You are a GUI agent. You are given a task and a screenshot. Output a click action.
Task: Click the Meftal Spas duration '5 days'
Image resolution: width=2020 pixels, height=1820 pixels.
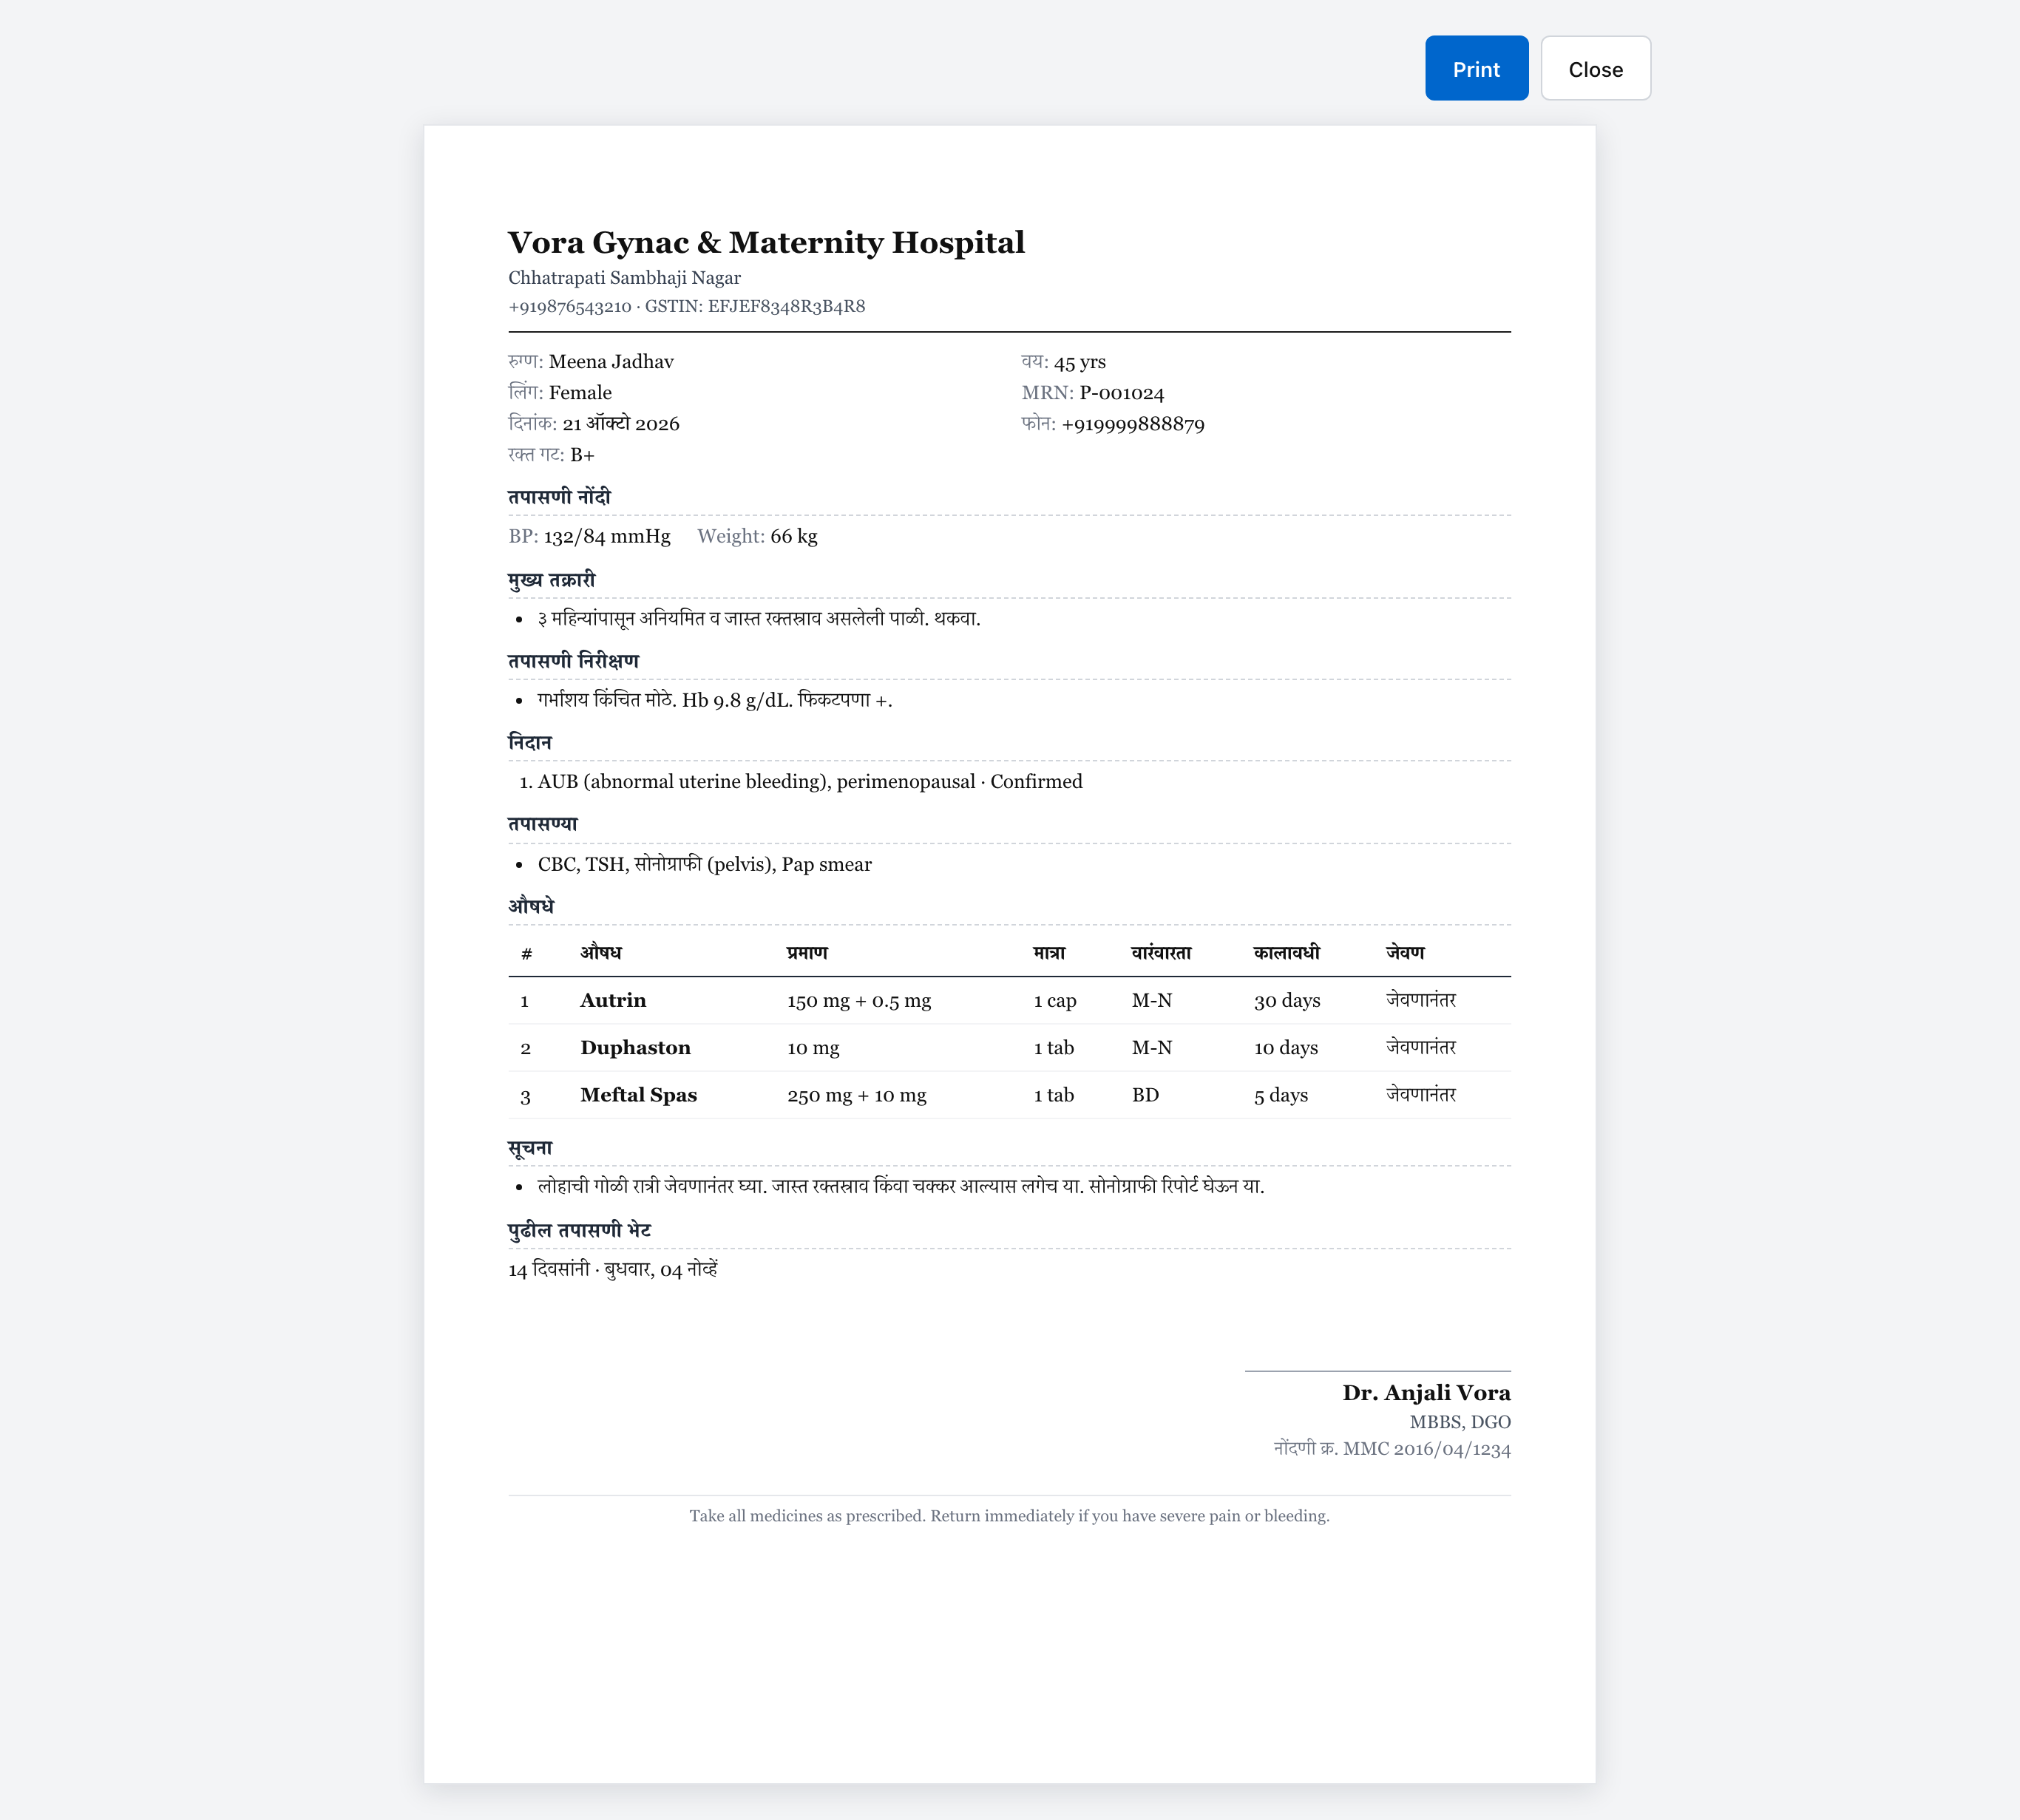1281,1095
